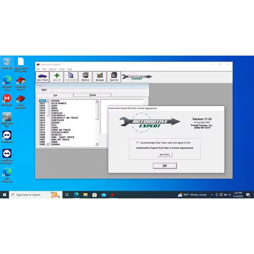Select GMC - LIGHT TRUCK in the list

[63, 137]
